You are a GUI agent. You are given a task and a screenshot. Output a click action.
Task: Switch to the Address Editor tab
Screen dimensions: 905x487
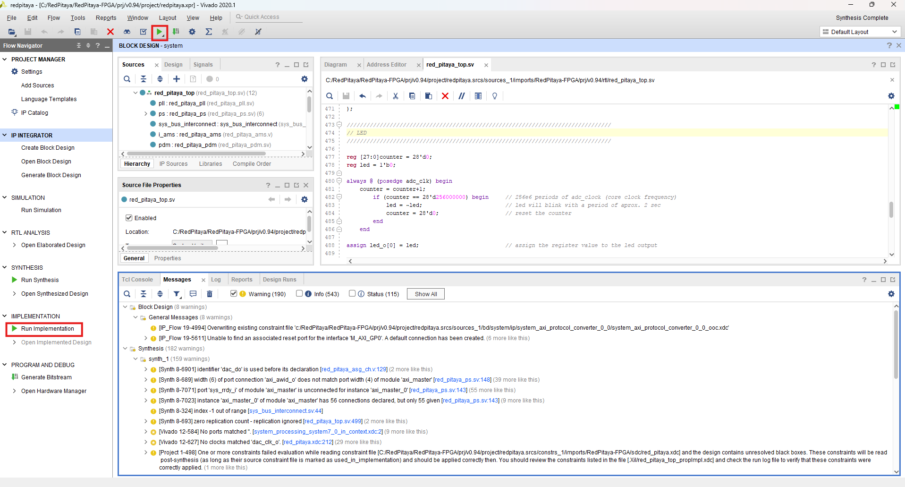click(387, 64)
